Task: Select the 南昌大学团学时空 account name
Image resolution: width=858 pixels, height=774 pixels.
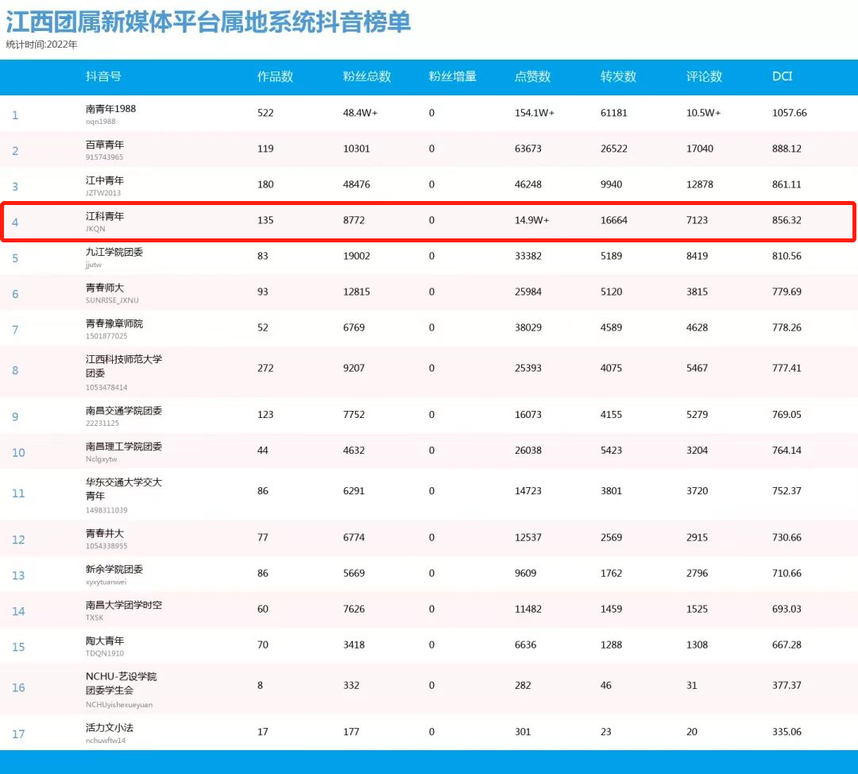Action: [x=124, y=605]
